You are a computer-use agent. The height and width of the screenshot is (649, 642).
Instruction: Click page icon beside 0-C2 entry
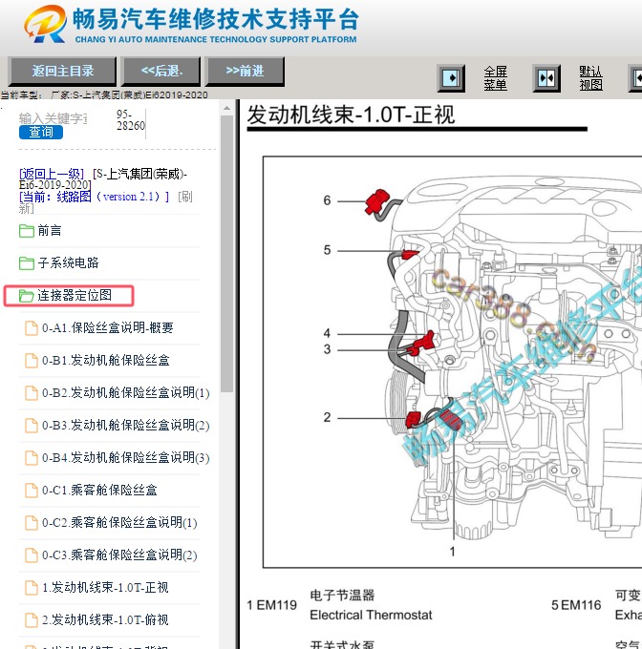(x=32, y=523)
